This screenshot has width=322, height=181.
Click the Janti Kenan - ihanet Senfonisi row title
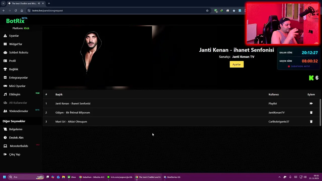click(x=73, y=103)
